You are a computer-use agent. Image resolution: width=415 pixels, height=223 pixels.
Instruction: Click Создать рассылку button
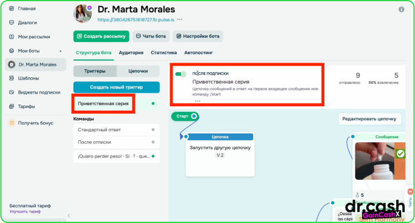tap(101, 36)
